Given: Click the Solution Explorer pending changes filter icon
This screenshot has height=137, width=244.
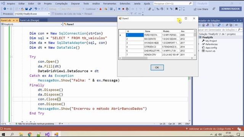Looking at the screenshot, I should click(x=213, y=25).
